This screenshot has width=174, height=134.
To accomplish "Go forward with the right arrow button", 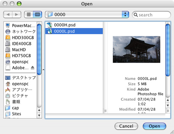I will point(17,15).
